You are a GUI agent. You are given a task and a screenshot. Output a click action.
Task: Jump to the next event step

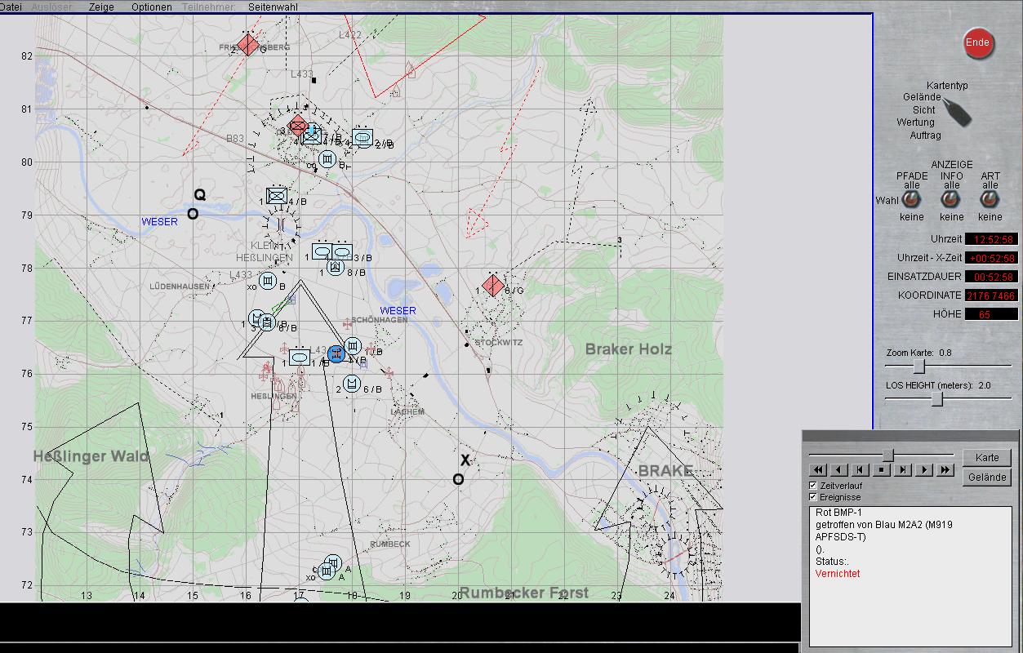coord(903,470)
